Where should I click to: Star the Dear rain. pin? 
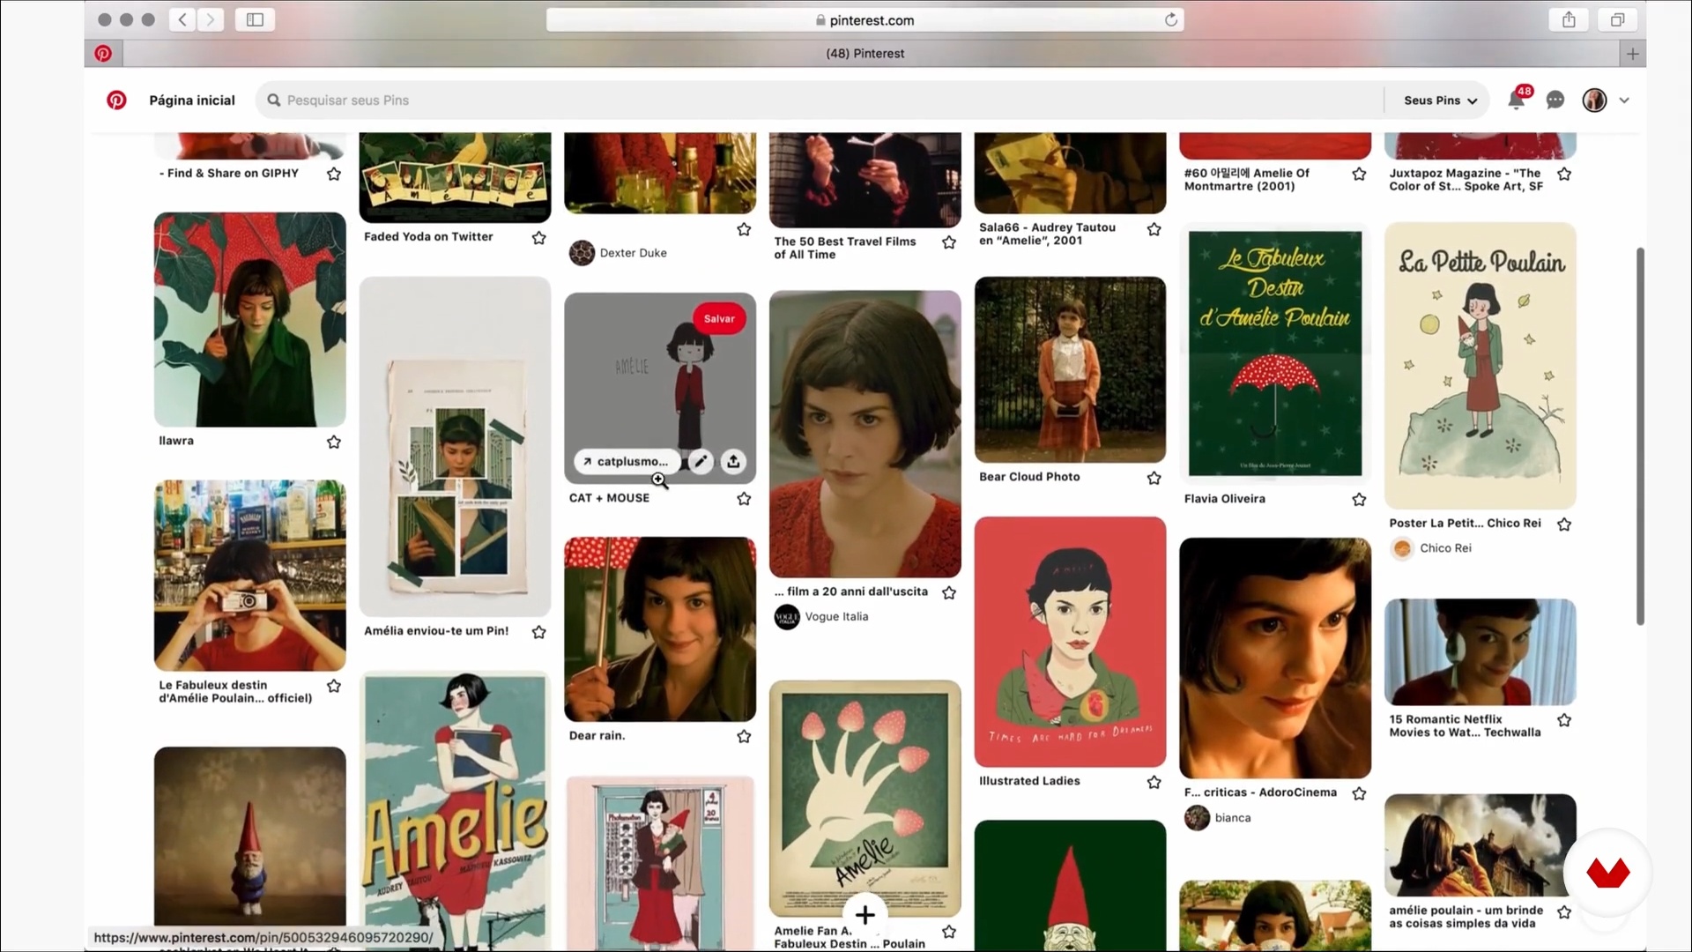pos(744,736)
